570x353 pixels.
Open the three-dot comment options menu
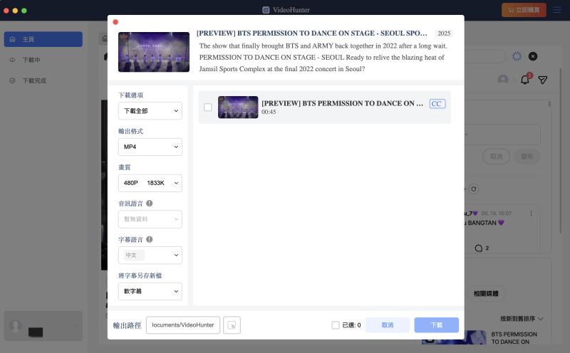(531, 214)
